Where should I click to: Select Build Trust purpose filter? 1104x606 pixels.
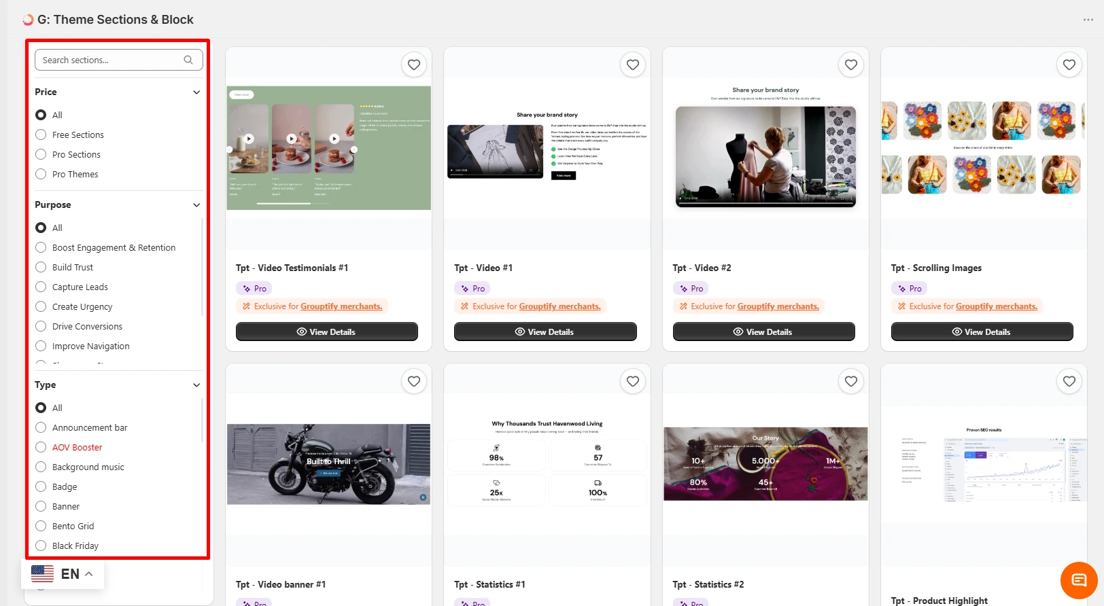[41, 267]
